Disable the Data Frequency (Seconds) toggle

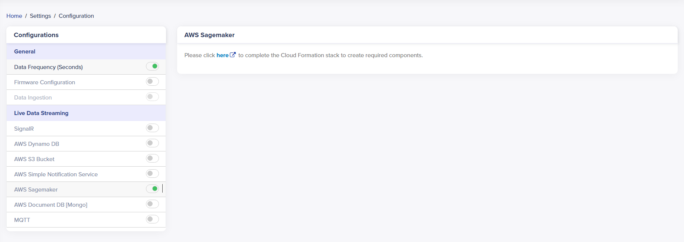point(152,66)
